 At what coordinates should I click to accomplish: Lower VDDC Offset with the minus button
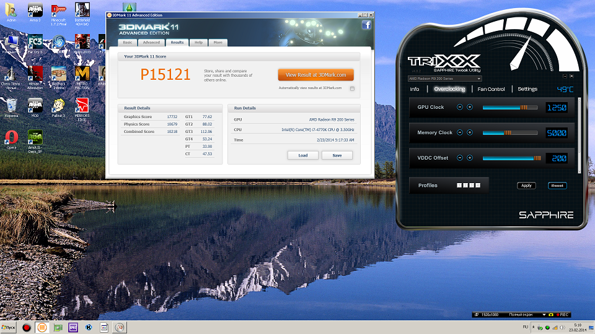coord(459,158)
